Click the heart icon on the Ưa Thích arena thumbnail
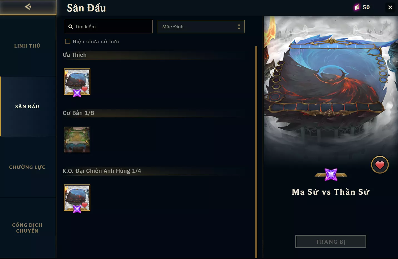The height and width of the screenshot is (259, 398). tap(85, 89)
